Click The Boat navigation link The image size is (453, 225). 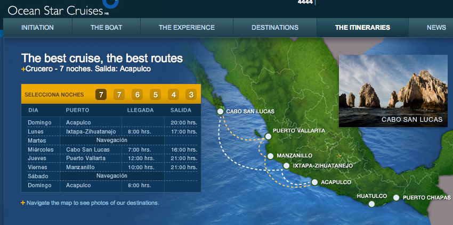click(x=106, y=28)
